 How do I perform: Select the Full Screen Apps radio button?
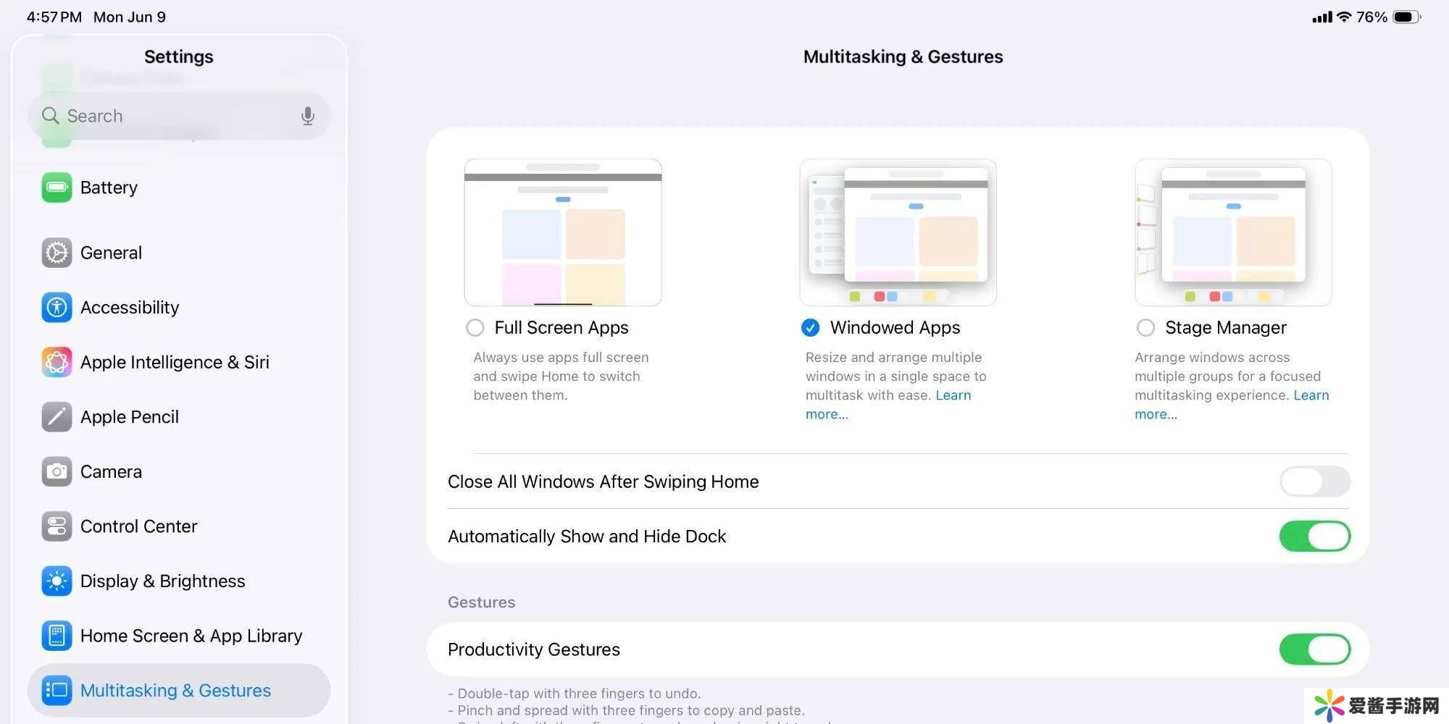(x=475, y=328)
